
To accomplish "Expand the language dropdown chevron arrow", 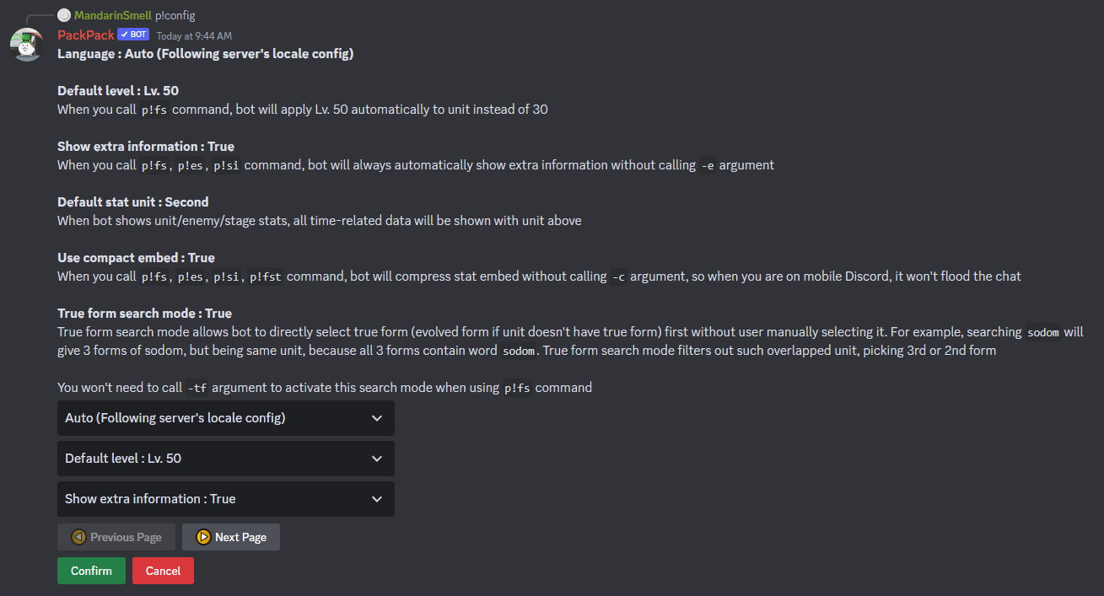I will [x=377, y=418].
